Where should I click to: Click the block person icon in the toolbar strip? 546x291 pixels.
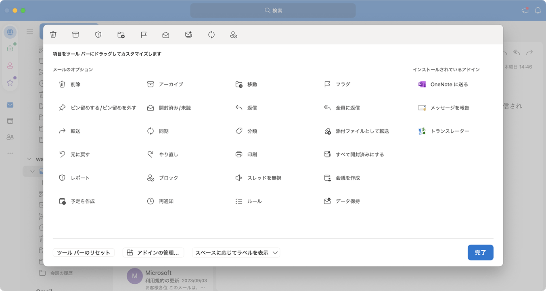tap(234, 35)
